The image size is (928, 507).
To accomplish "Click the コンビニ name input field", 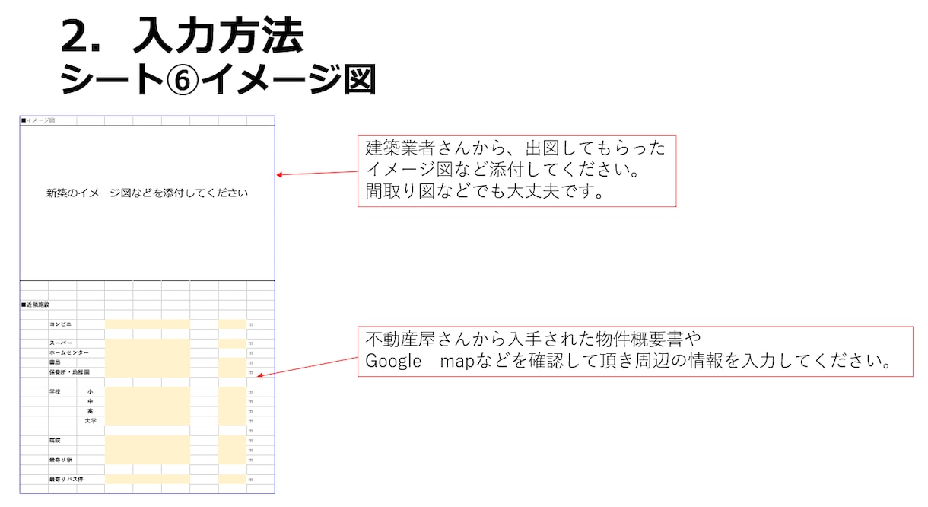I will [x=148, y=324].
